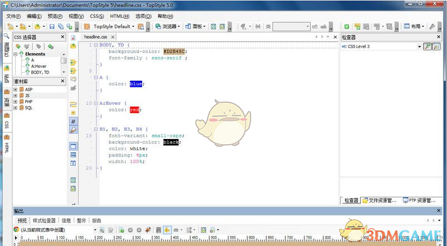This screenshot has width=447, height=246.
Task: Click the Save All toolbar icon
Action: pos(60,26)
